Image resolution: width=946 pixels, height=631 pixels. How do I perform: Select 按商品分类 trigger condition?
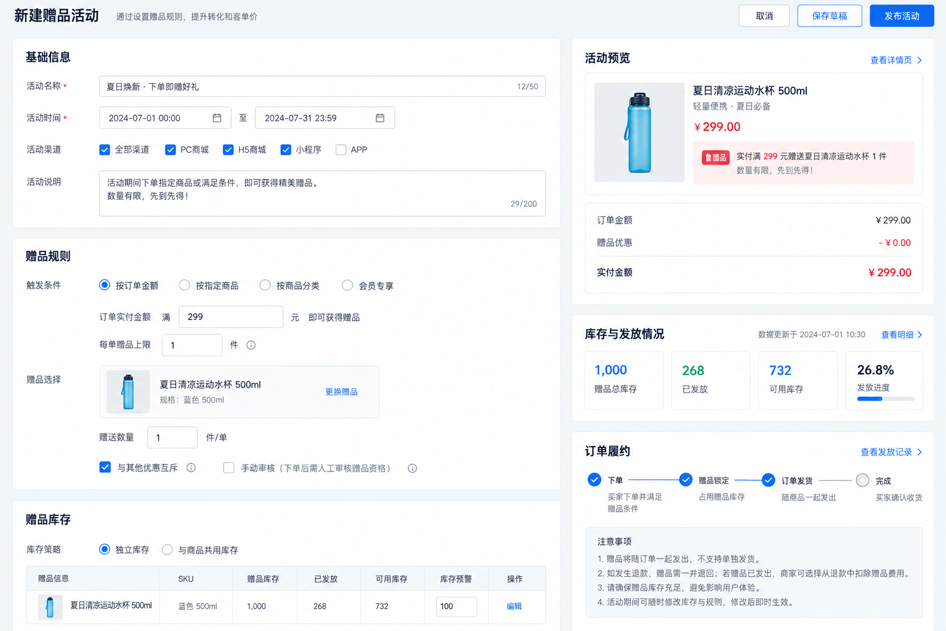(265, 285)
